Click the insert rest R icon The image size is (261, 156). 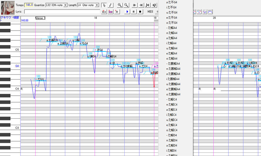[x=117, y=12]
